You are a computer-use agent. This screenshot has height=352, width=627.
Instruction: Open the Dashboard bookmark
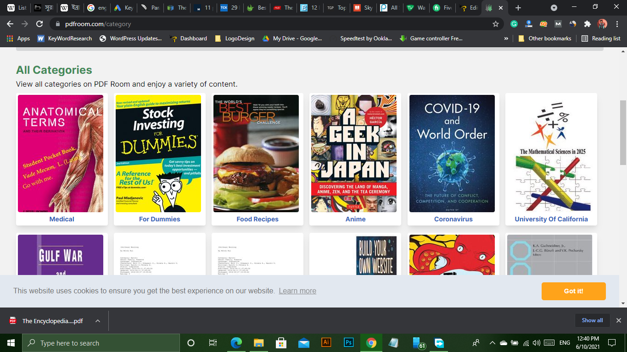click(x=188, y=38)
